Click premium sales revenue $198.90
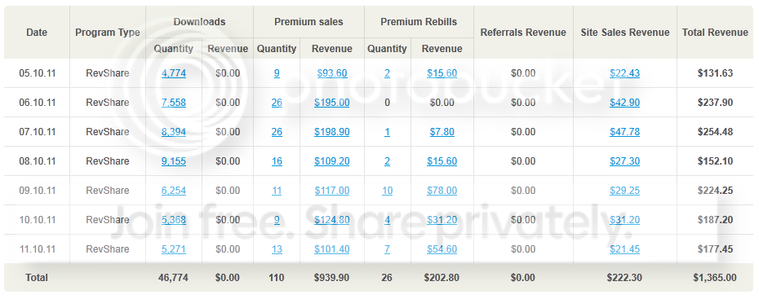The height and width of the screenshot is (299, 759). pos(332,132)
